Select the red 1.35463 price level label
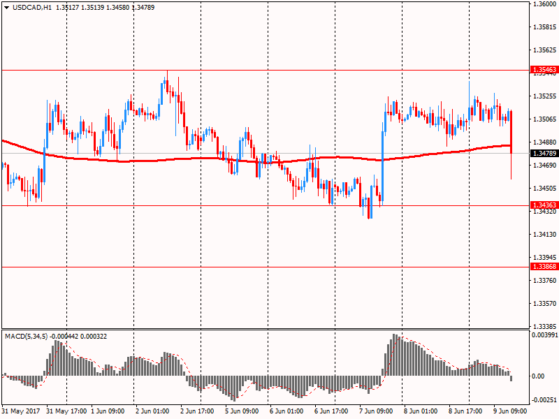 click(x=544, y=69)
